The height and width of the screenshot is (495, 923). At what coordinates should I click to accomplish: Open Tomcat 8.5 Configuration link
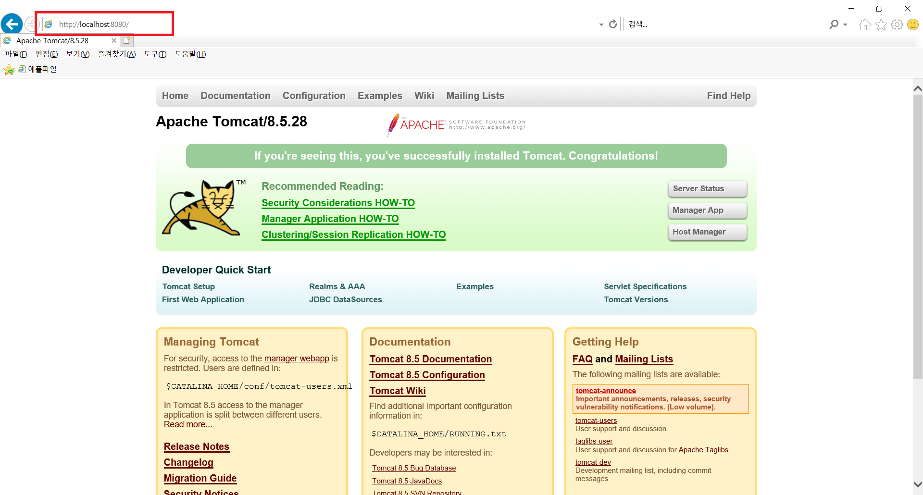(x=427, y=375)
